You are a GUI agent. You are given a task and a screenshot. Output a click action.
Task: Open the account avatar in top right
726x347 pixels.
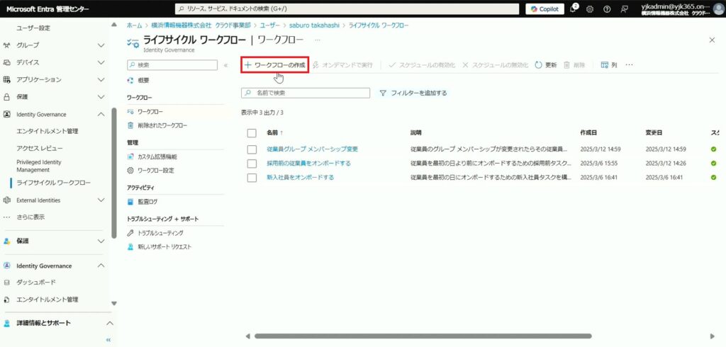tap(718, 8)
